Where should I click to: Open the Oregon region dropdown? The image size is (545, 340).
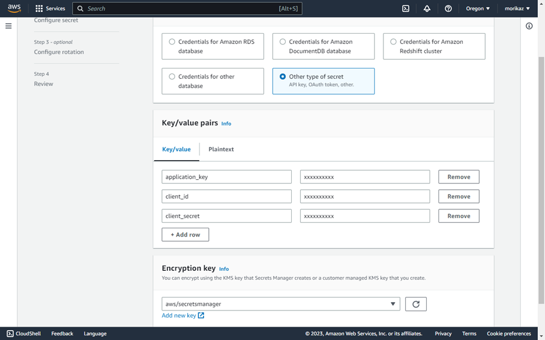tap(478, 8)
